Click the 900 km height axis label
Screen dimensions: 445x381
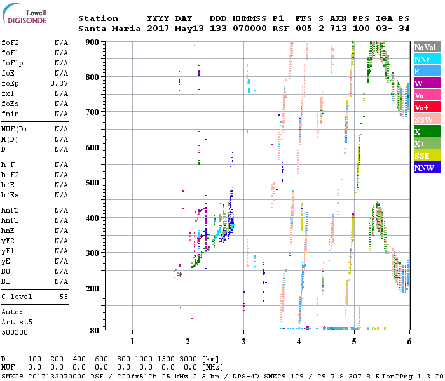tap(92, 43)
